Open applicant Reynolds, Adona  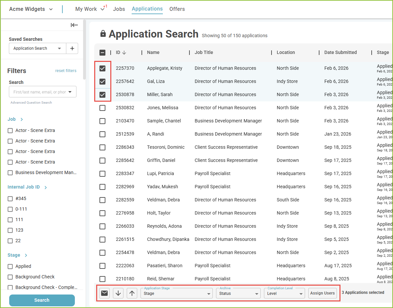[x=164, y=226]
